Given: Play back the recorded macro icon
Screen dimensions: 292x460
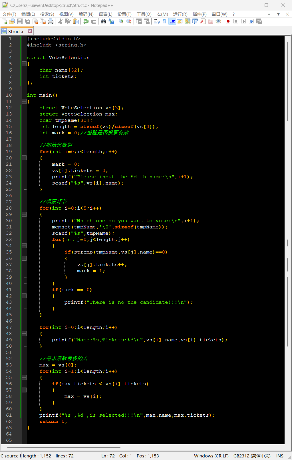Looking at the screenshot, I should (243, 21).
